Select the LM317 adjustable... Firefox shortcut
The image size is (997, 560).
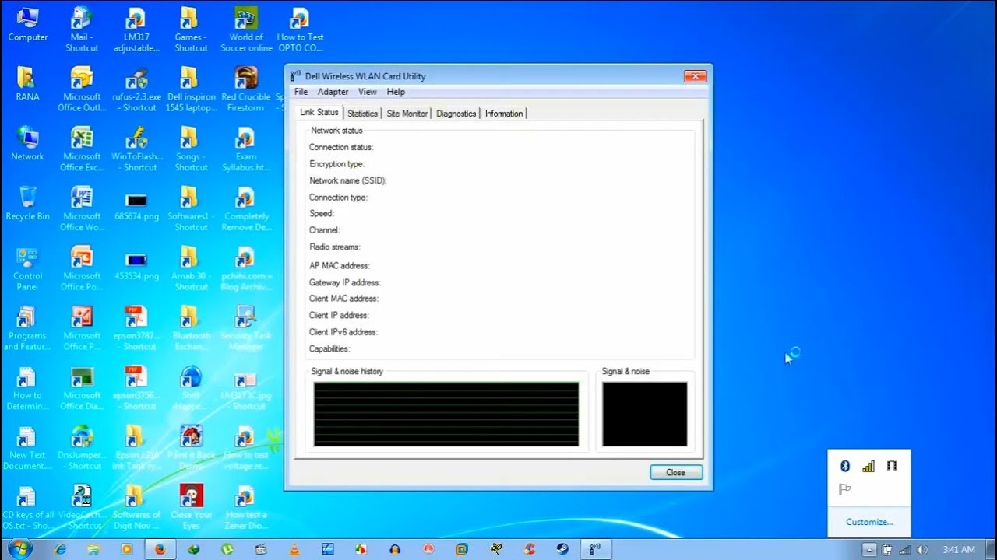coord(136,30)
